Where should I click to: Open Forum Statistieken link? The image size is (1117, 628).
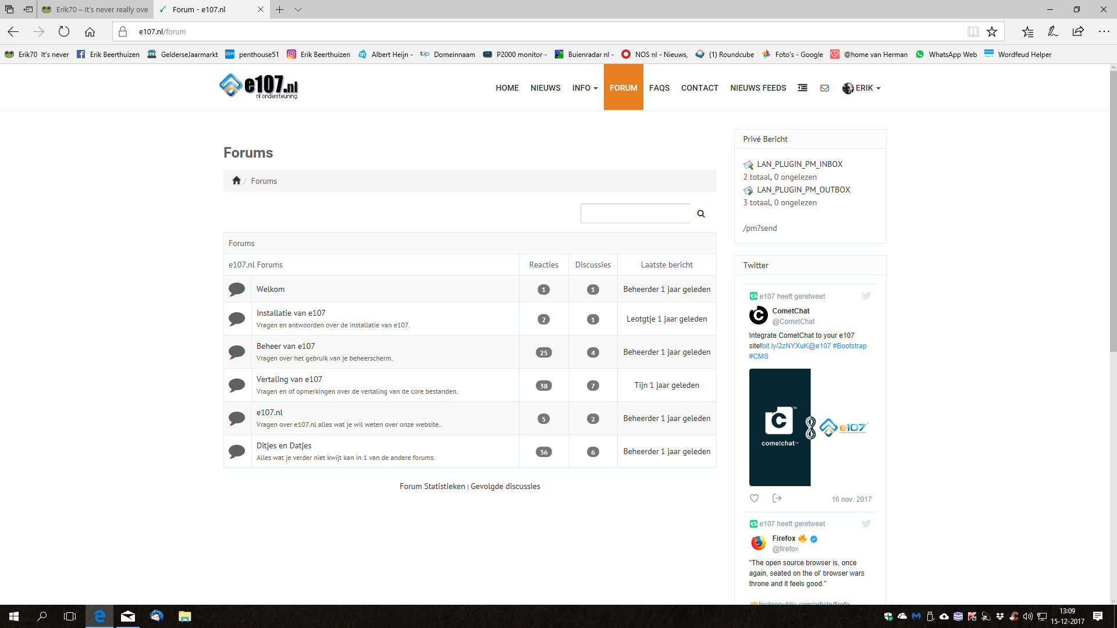point(432,486)
